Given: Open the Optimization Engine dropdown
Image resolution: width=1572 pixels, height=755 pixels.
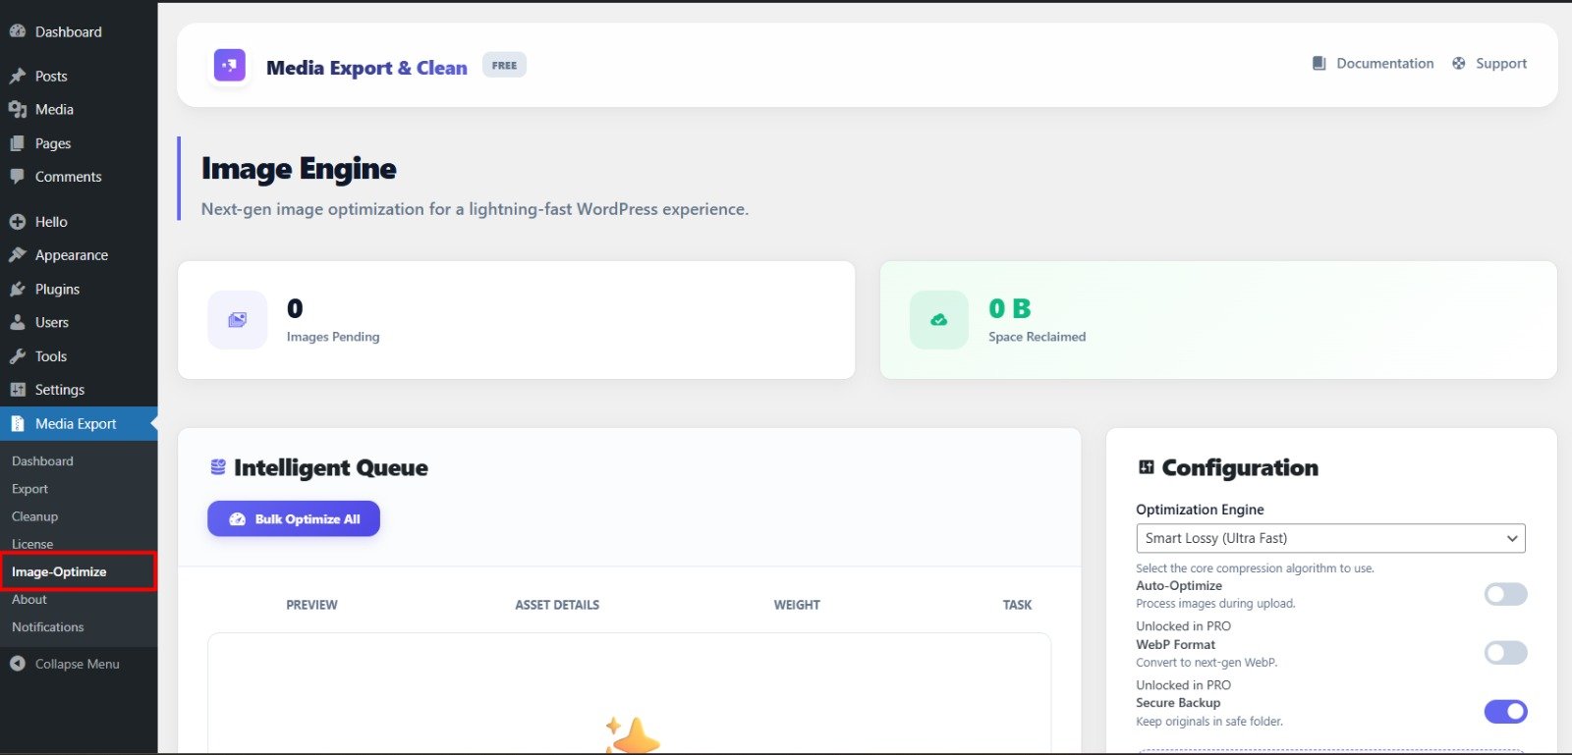Looking at the screenshot, I should coord(1330,538).
